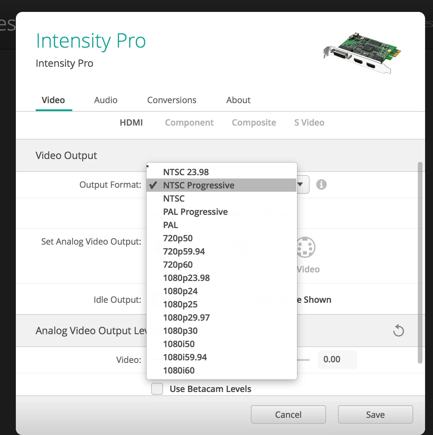The image size is (433, 435).
Task: Click the Cancel button
Action: pyautogui.click(x=288, y=415)
